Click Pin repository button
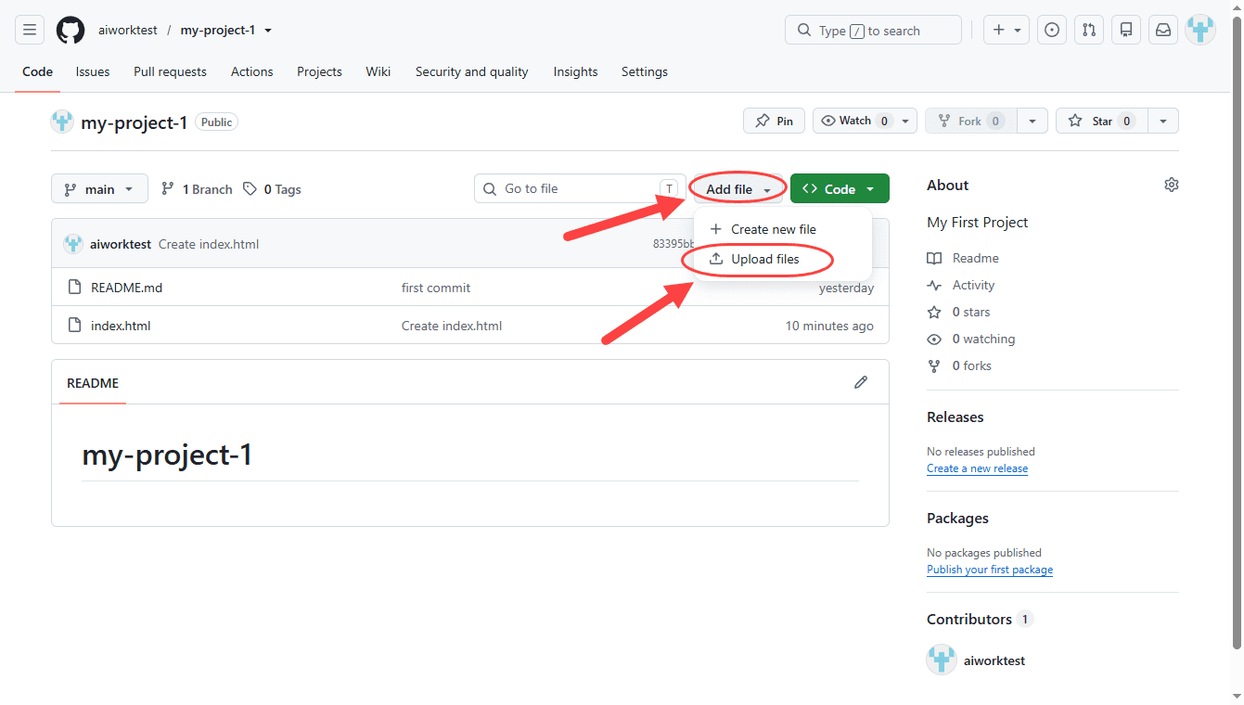This screenshot has height=705, width=1244. [774, 121]
